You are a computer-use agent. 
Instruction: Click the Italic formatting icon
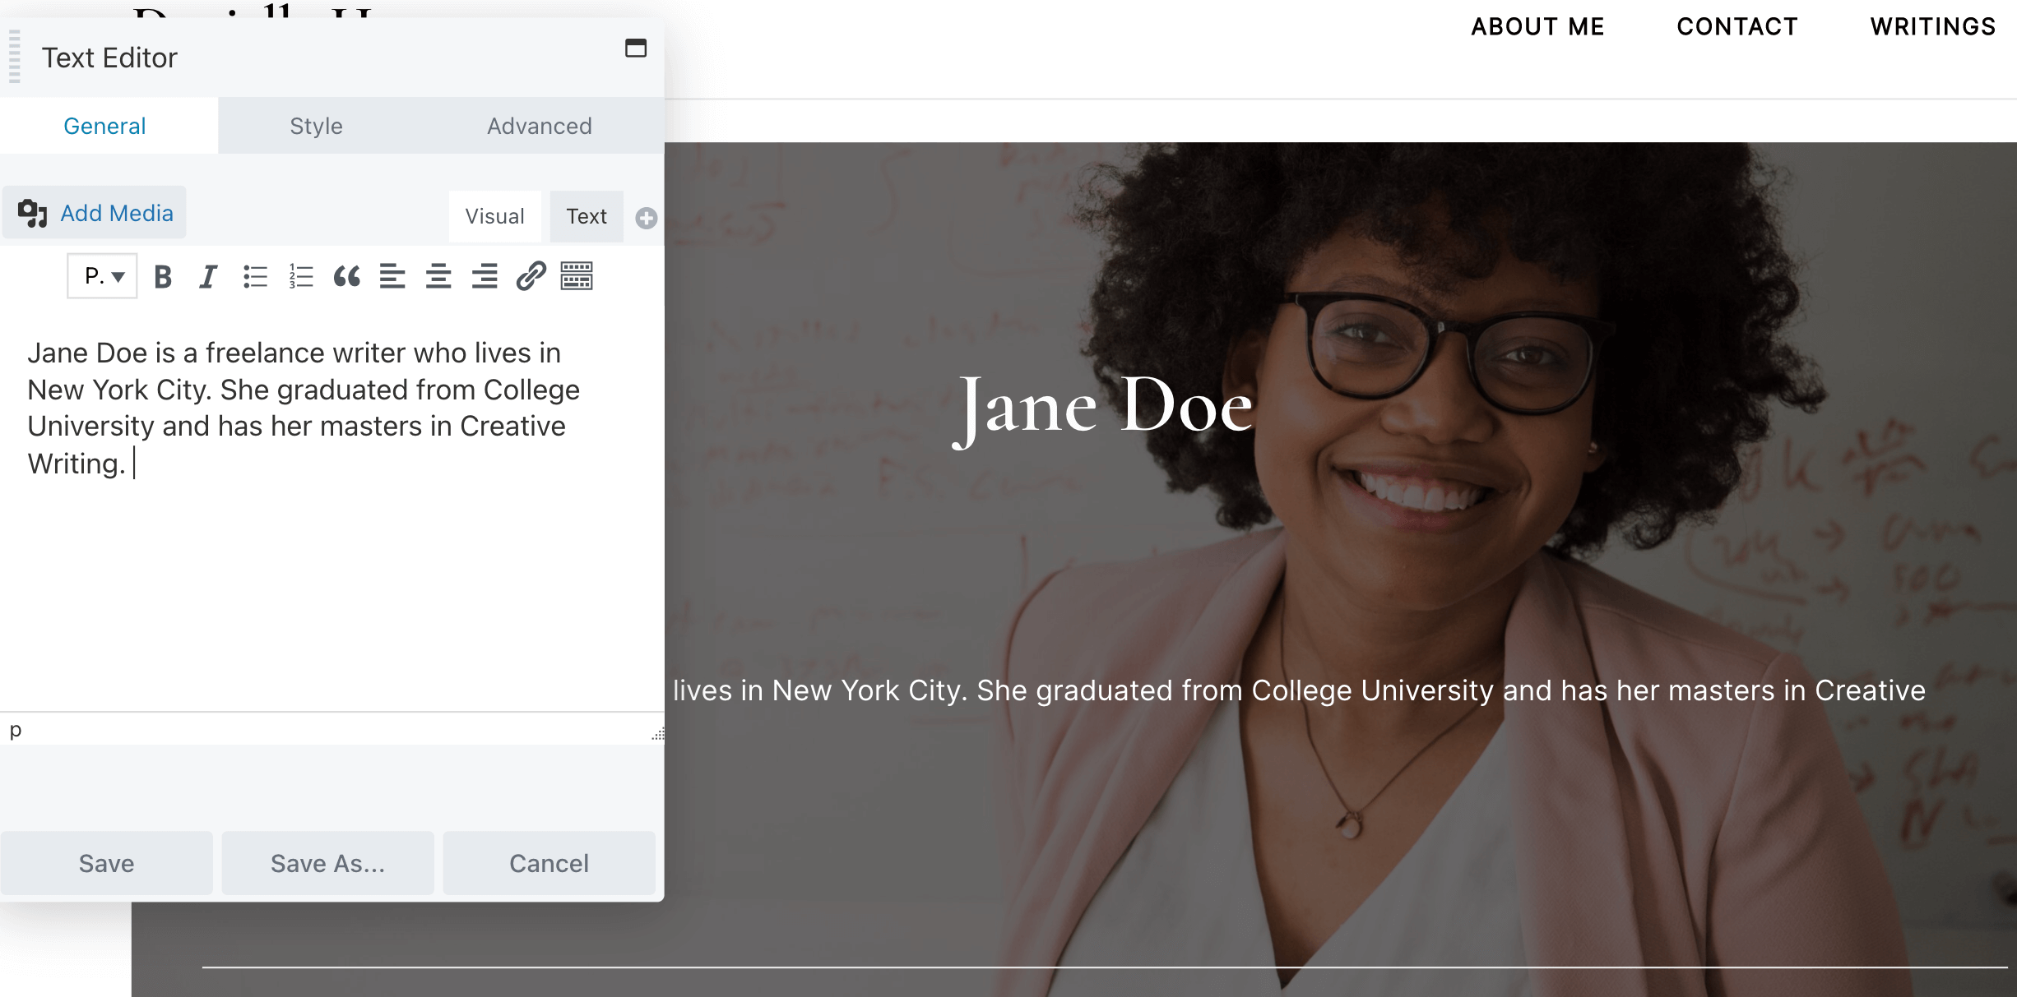208,276
